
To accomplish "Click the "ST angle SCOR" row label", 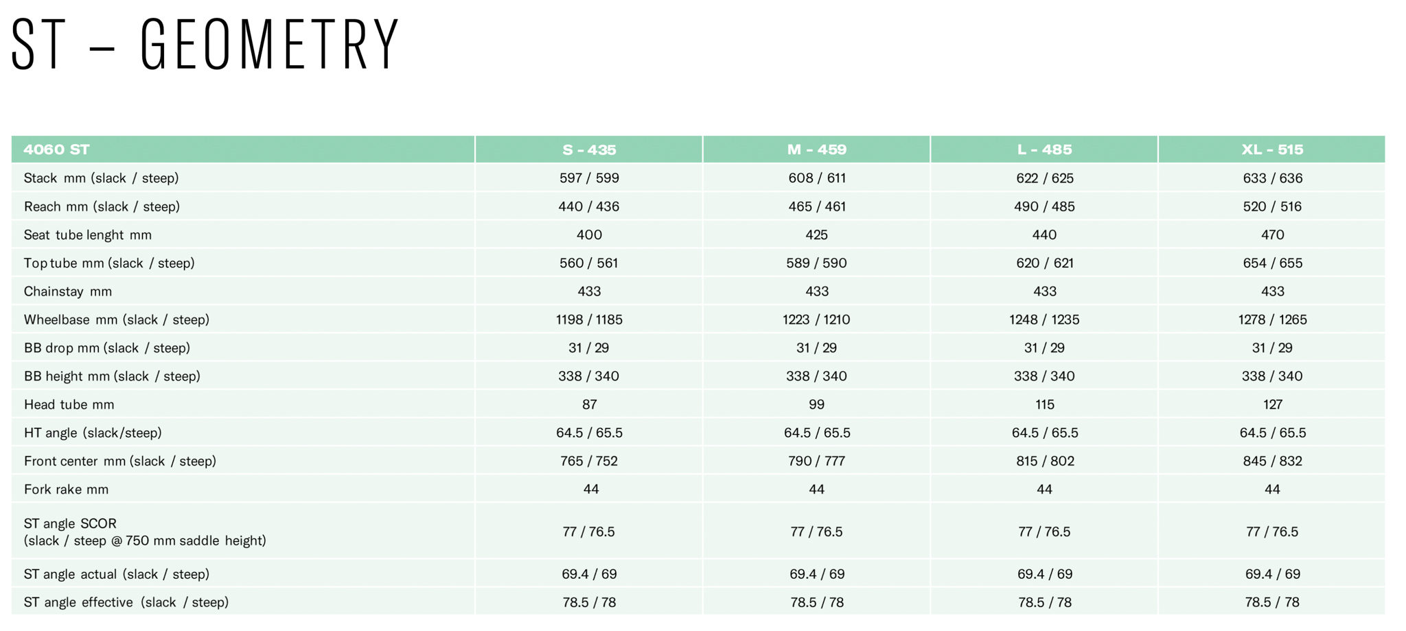I will pyautogui.click(x=70, y=524).
